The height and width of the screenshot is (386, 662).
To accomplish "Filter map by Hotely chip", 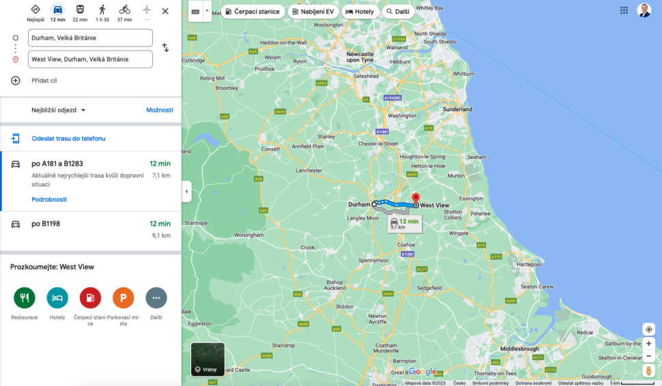I will pyautogui.click(x=360, y=12).
